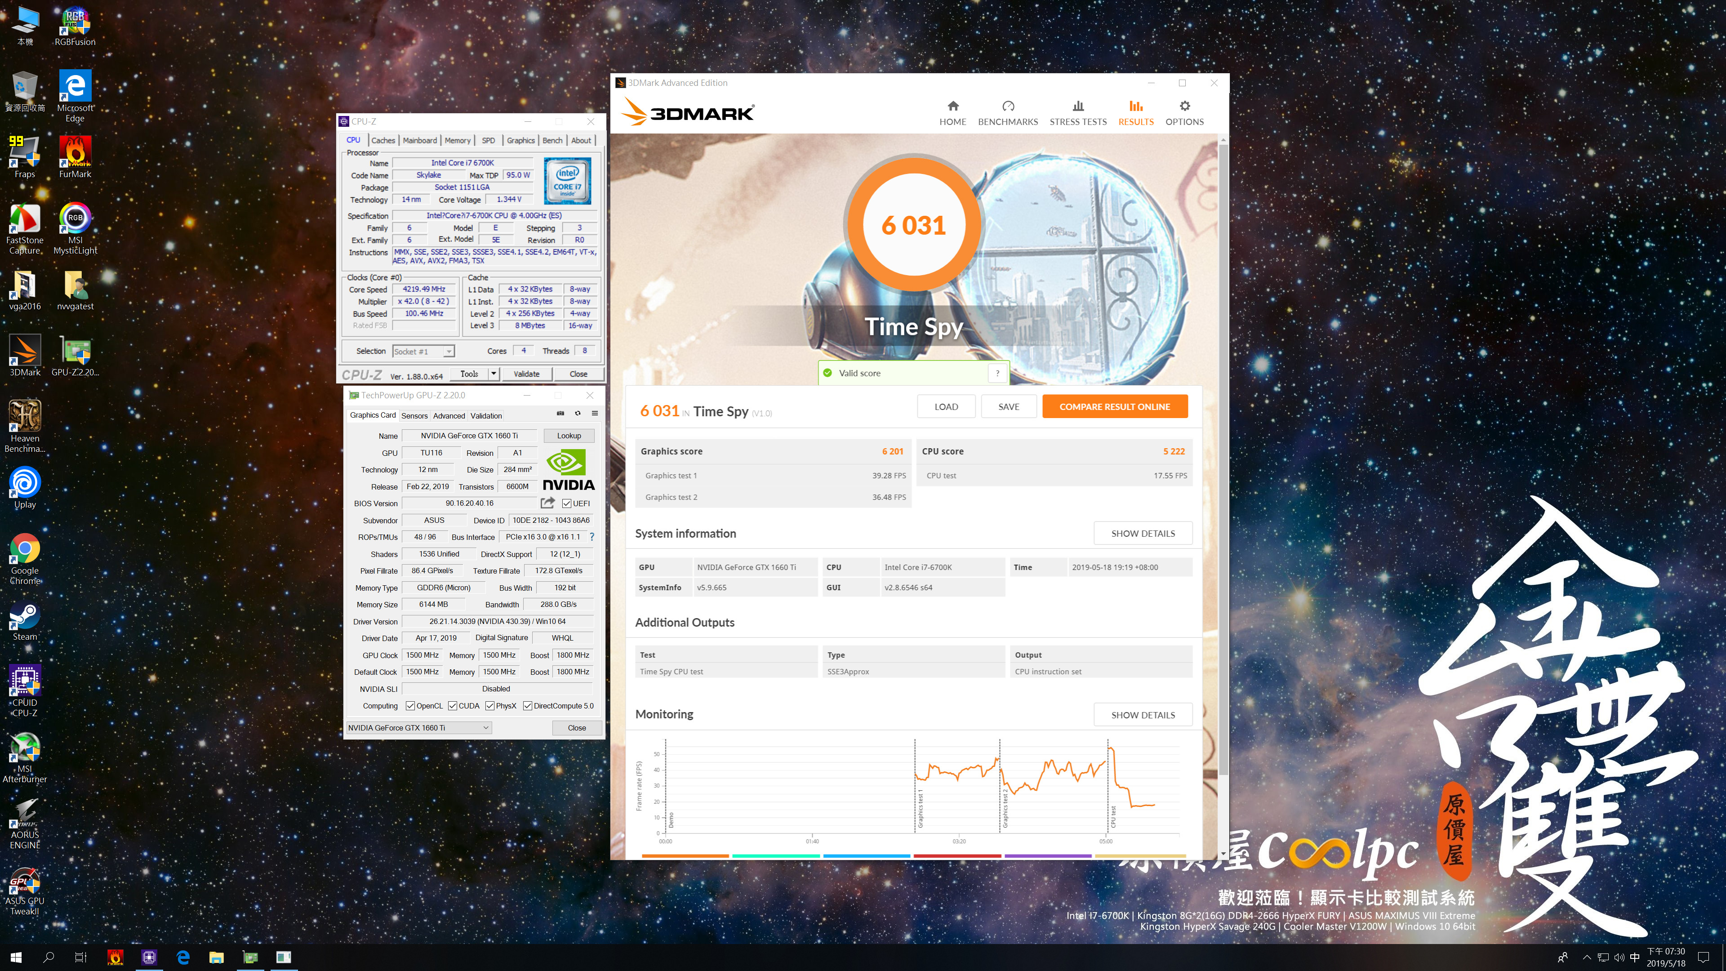The image size is (1726, 971).
Task: Click the SAVE button in 3DMark
Action: tap(1008, 407)
